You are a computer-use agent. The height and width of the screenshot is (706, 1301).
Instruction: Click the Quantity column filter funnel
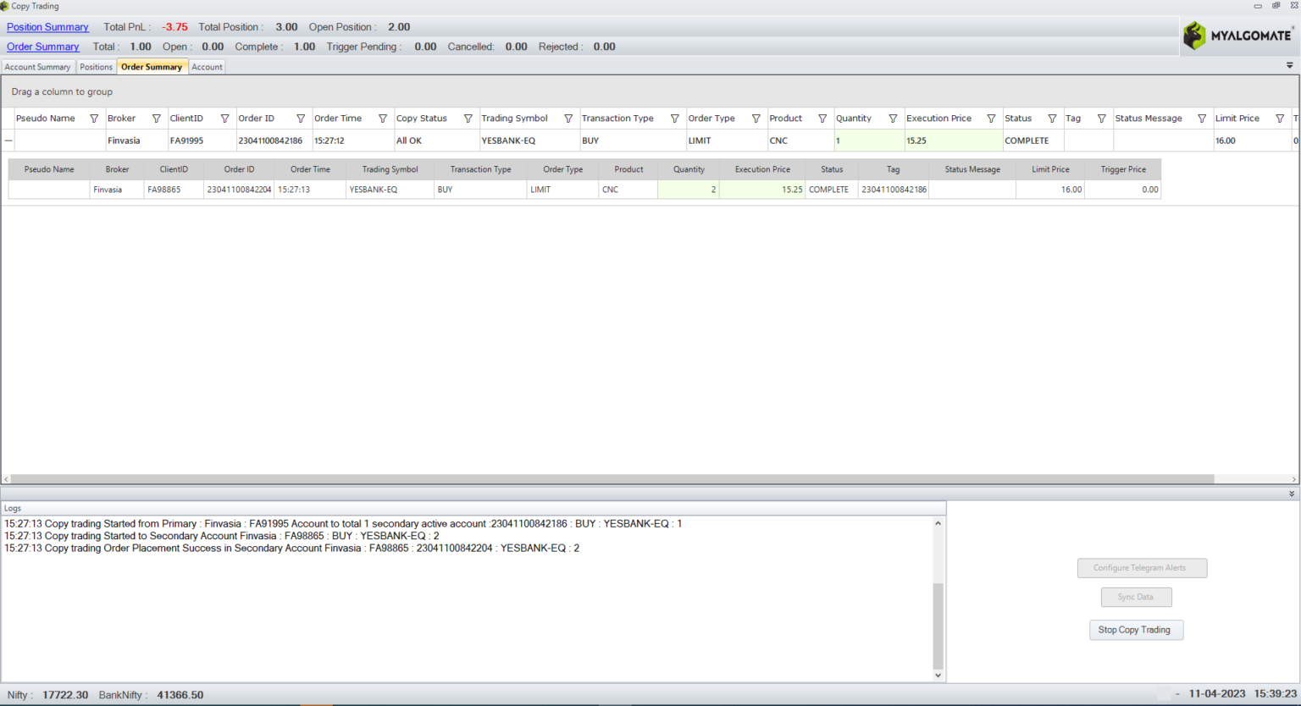coord(893,119)
